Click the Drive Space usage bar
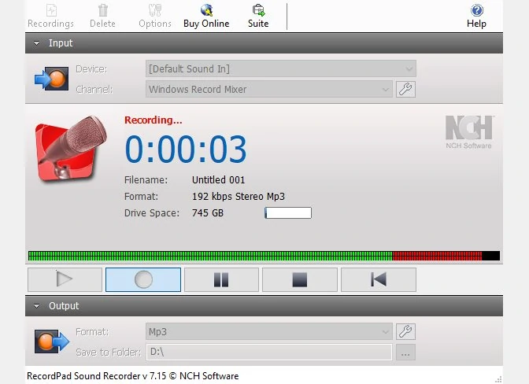 click(x=288, y=213)
